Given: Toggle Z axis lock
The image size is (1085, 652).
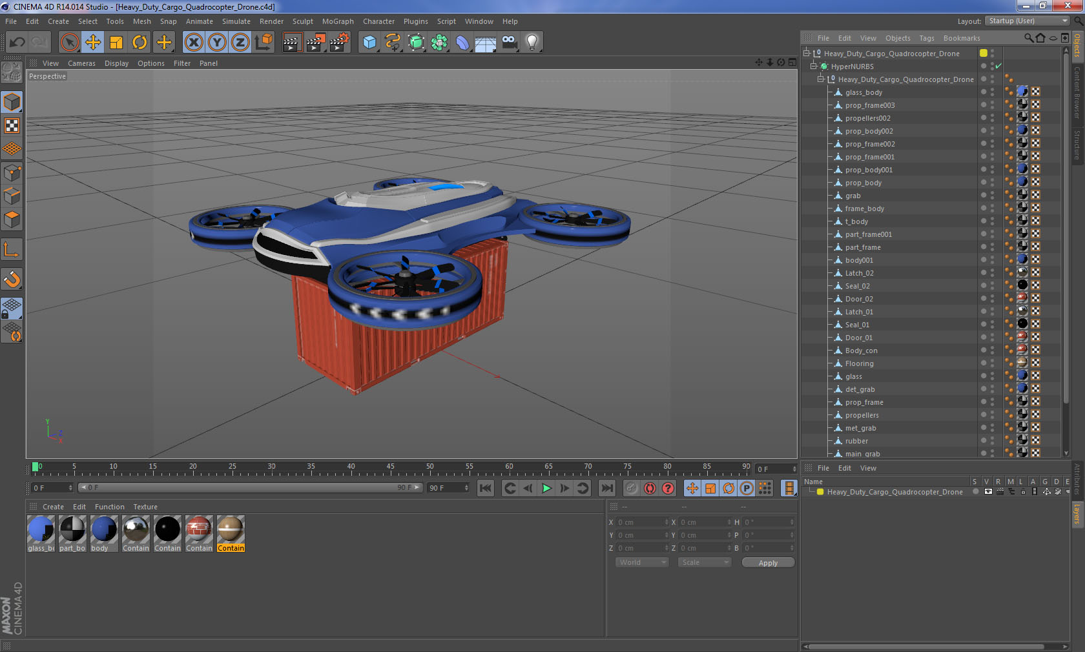Looking at the screenshot, I should pyautogui.click(x=240, y=43).
